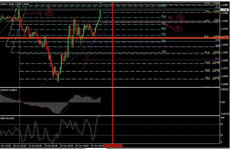
Task: Click the cyan 38.2 label under cyan 50.0
Action: point(163,34)
